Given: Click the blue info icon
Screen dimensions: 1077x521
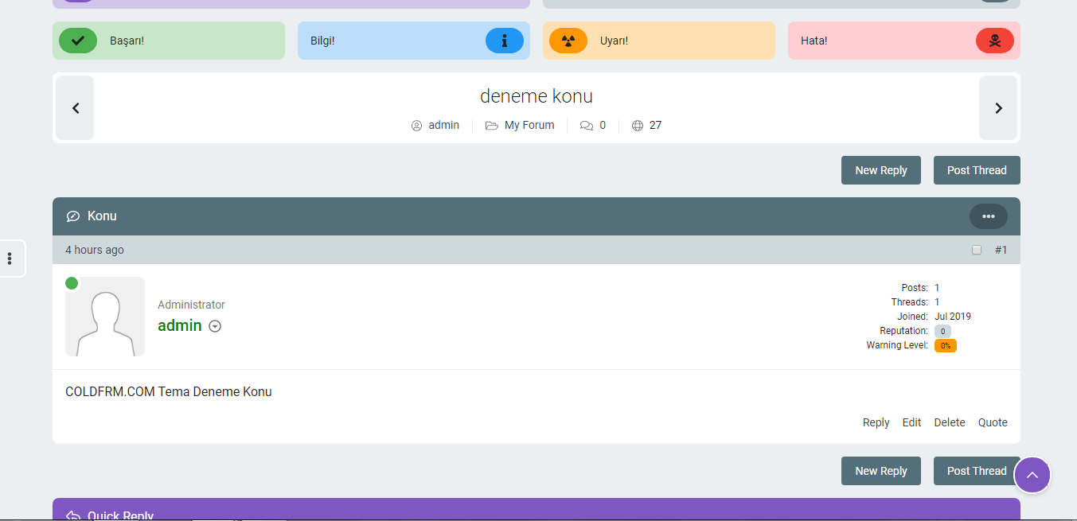Looking at the screenshot, I should (505, 41).
